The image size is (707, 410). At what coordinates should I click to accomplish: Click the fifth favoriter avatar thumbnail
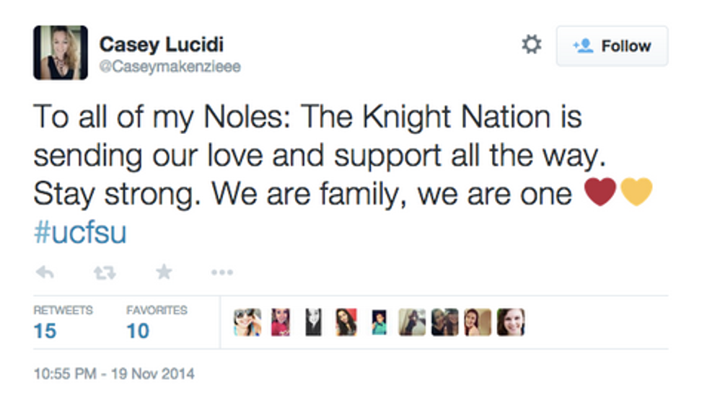379,323
